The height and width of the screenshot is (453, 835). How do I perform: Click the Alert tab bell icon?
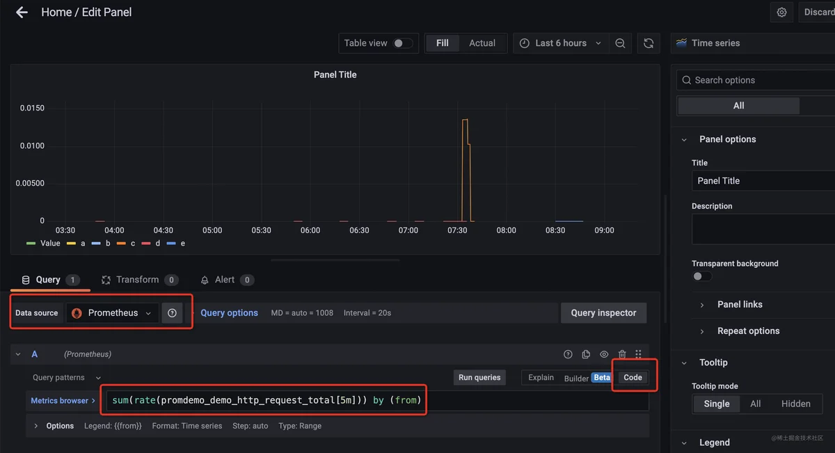coord(205,280)
